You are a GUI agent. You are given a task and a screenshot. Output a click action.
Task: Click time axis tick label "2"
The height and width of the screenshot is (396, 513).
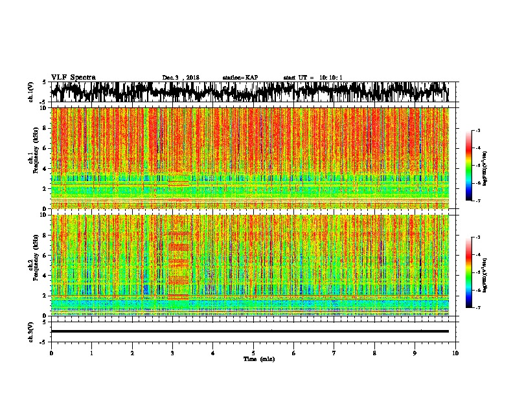pyautogui.click(x=132, y=353)
